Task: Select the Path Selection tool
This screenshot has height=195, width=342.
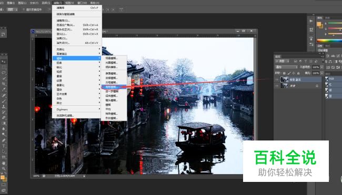Action: point(4,151)
